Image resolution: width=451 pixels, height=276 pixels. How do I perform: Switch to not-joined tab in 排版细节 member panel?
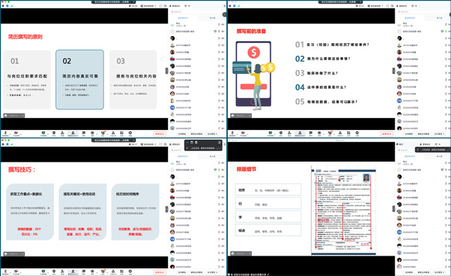439,156
